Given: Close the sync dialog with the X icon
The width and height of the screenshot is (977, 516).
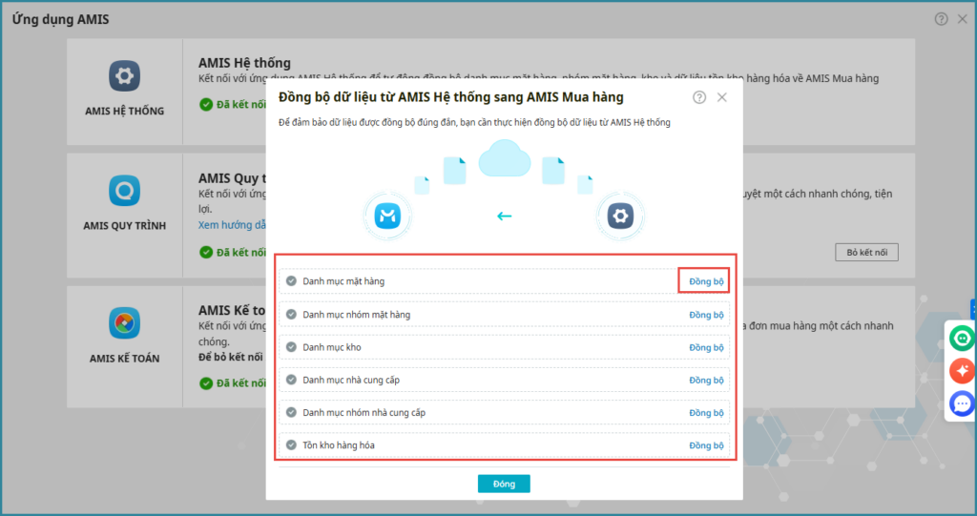Looking at the screenshot, I should [721, 97].
